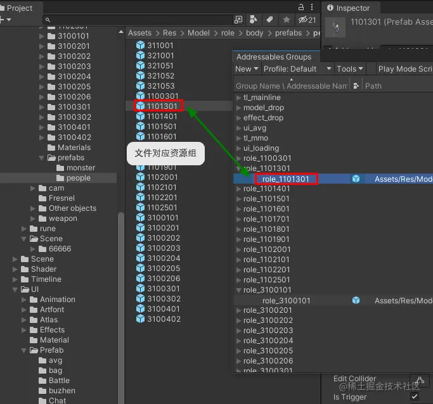
Task: Sort by Group Name column header
Action: click(292, 85)
